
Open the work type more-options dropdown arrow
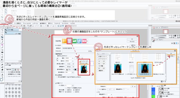(x=87, y=41)
